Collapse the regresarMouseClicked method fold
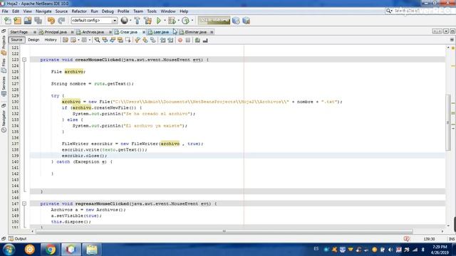 tap(24, 204)
